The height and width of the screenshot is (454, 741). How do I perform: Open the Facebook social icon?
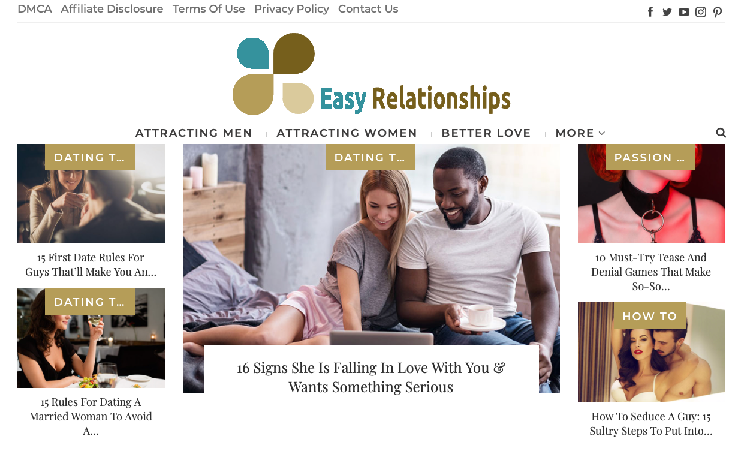click(650, 12)
